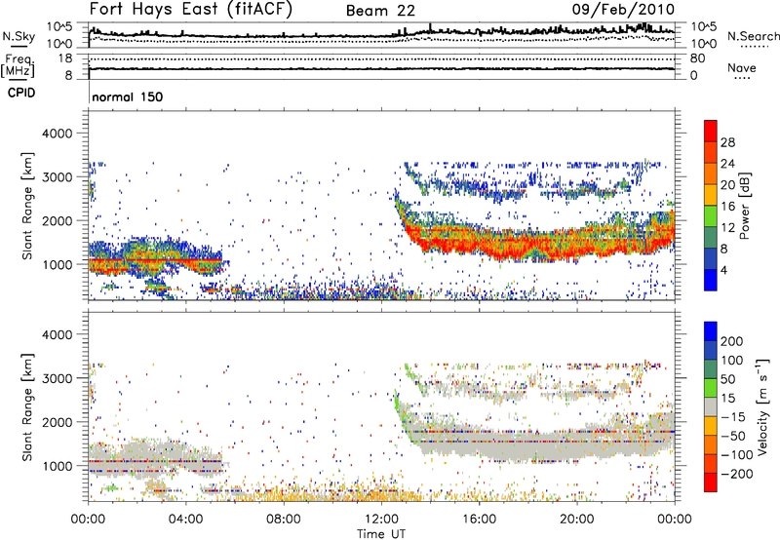The width and height of the screenshot is (780, 540).
Task: Click the "−15" tick on Velocity colorbar
Action: (733, 417)
